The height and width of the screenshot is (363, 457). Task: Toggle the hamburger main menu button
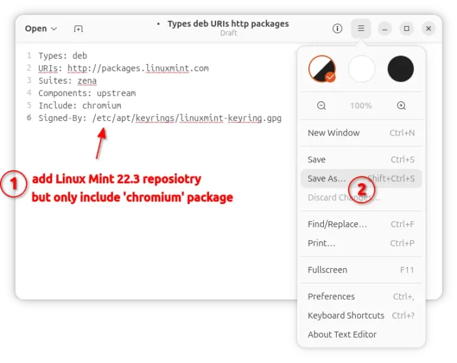click(361, 28)
